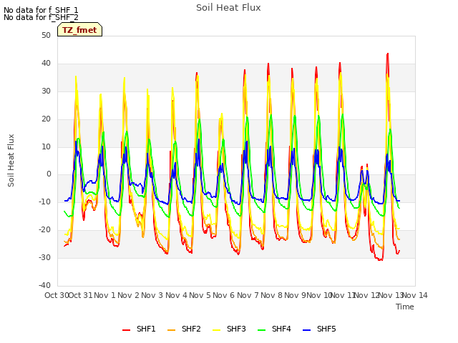Image resolution: width=458 pixels, height=343 pixels.
Task: Click the SHF5 blue legend swatch
Action: (307, 329)
